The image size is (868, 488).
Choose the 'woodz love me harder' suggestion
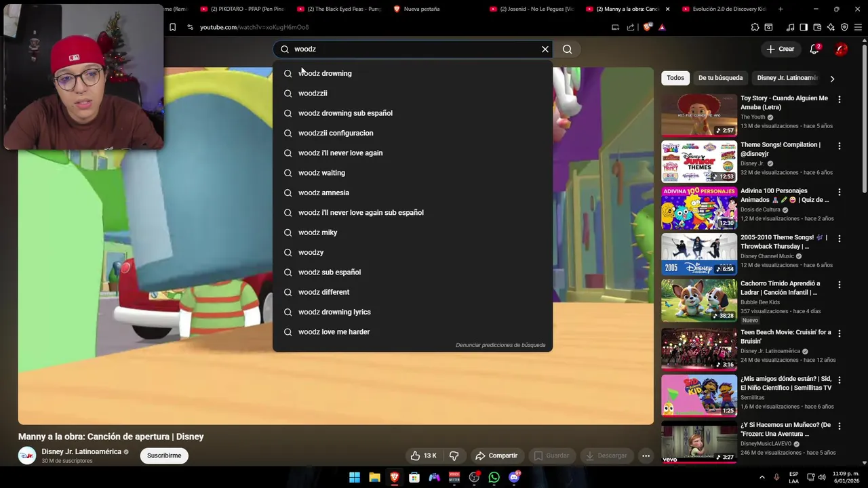[412, 332]
